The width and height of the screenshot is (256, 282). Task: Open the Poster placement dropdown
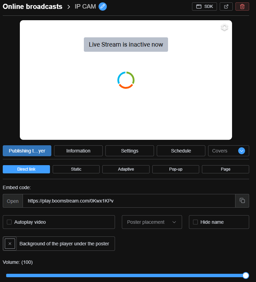coord(152,222)
